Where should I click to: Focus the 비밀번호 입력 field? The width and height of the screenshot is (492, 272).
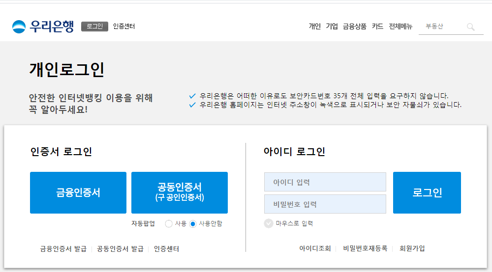[x=325, y=204]
